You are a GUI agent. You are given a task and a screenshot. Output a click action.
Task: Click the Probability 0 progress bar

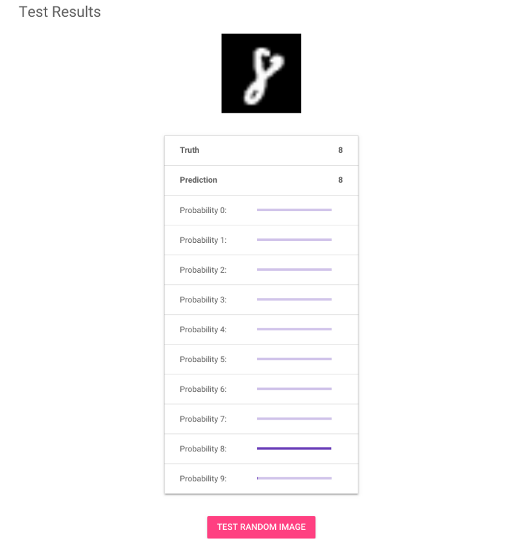294,210
